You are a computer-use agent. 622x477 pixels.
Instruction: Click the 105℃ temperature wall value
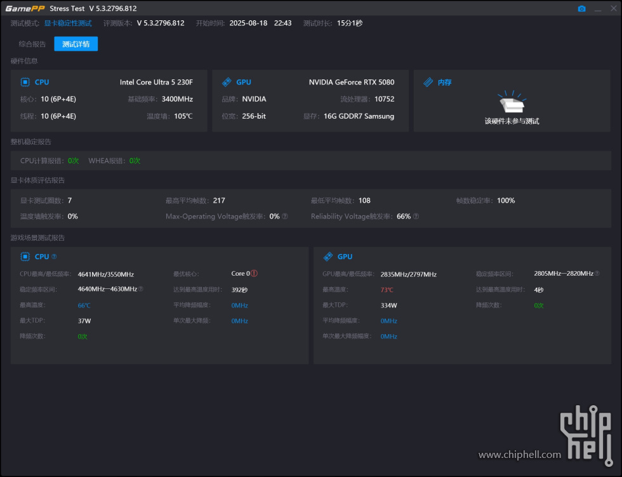point(183,116)
